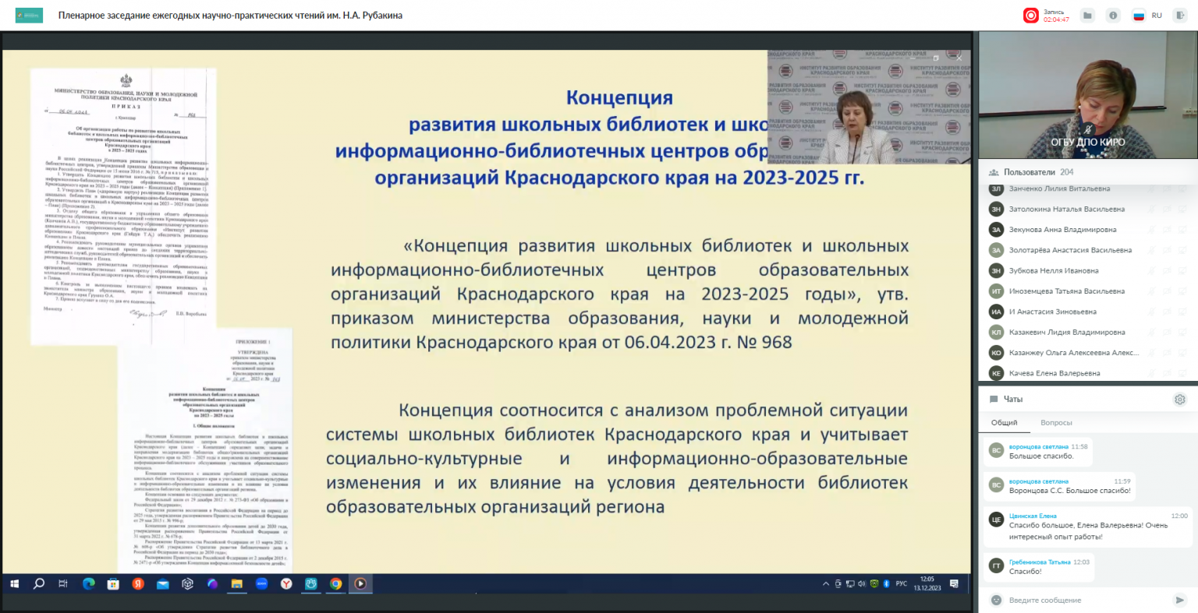Type in the Введите сообщение field
Image resolution: width=1198 pixels, height=613 pixels.
[x=1084, y=600]
